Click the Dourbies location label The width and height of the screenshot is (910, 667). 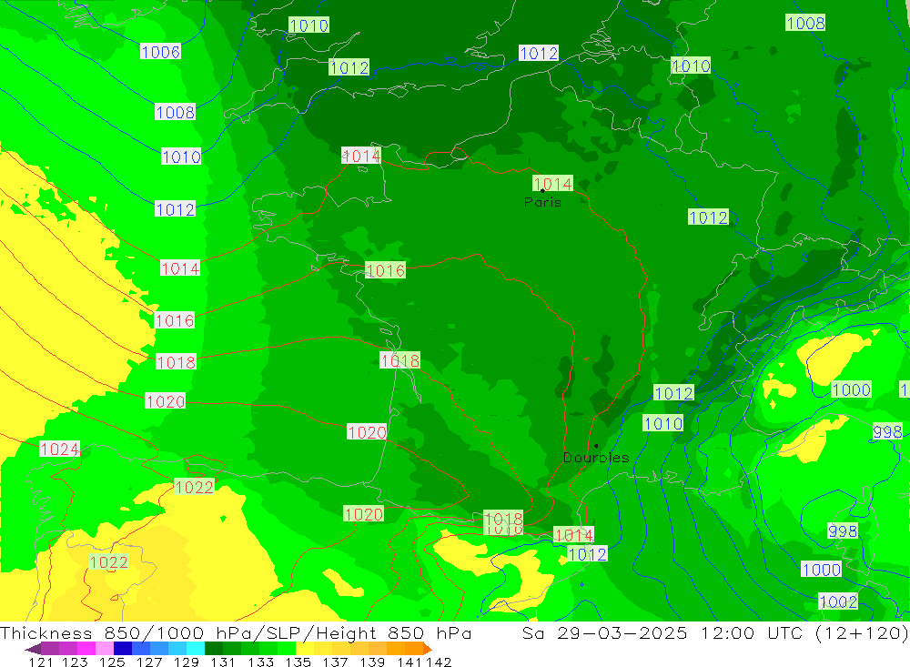(x=596, y=458)
